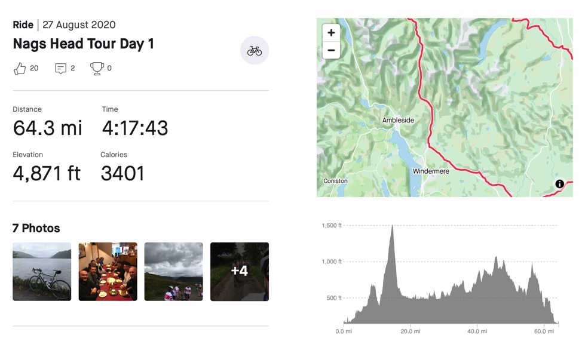This screenshot has height=338, width=582.
Task: Open the comments speech bubble icon
Action: [60, 69]
